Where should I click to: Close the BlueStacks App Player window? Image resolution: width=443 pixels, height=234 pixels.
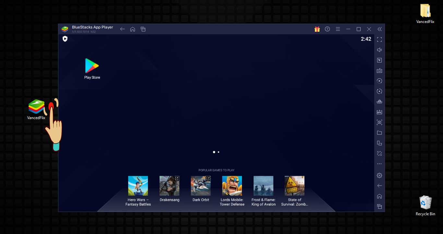coord(369,29)
